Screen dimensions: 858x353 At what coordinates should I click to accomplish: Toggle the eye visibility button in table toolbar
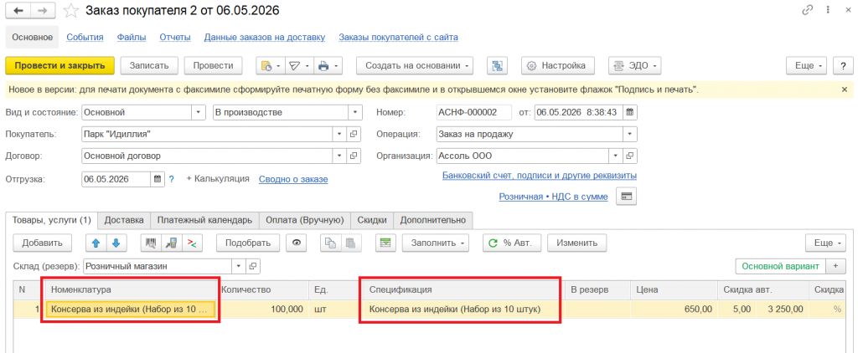coord(297,243)
